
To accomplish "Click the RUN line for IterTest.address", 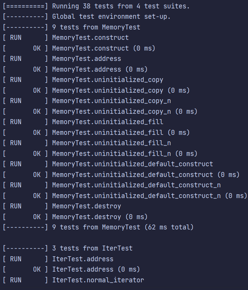I will point(58,259).
